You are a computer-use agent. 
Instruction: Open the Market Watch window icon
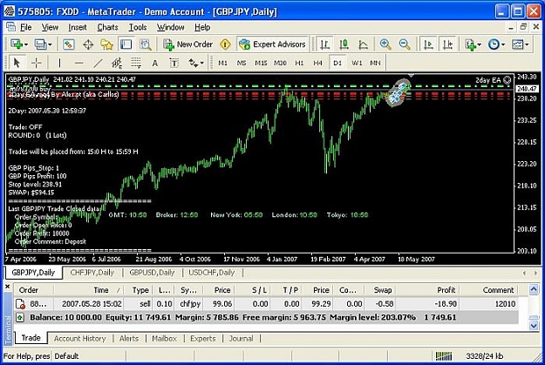click(69, 44)
